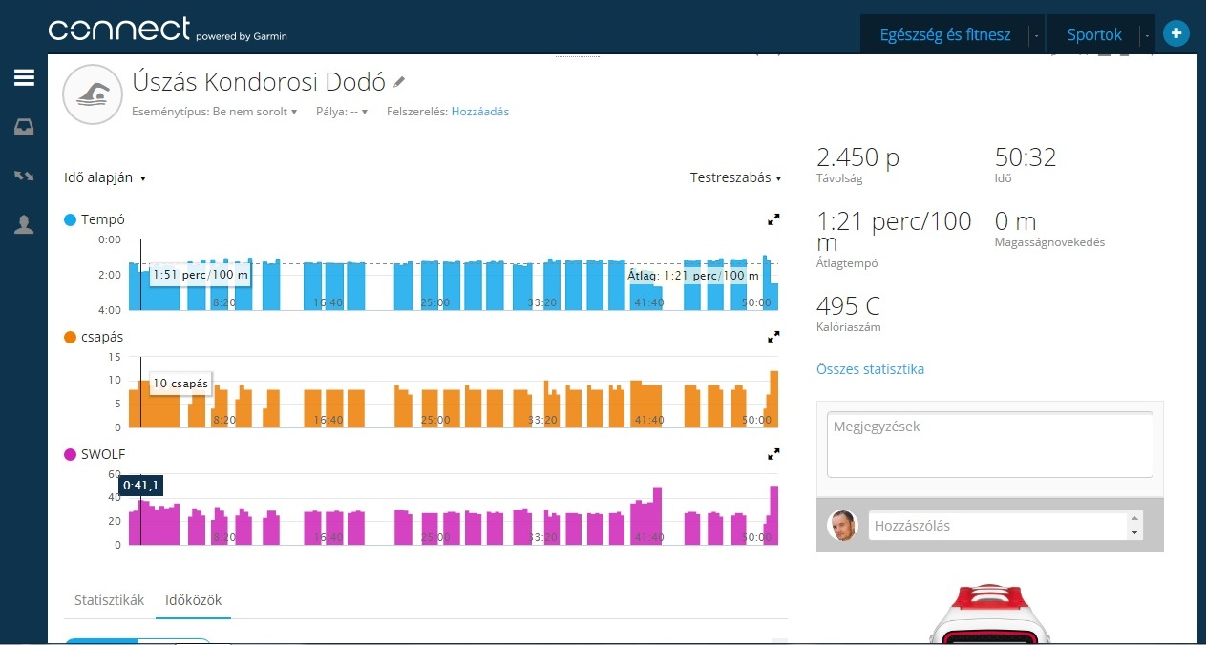Click the activity title Úszás Kondorosi Dodó
The height and width of the screenshot is (645, 1206).
click(258, 82)
